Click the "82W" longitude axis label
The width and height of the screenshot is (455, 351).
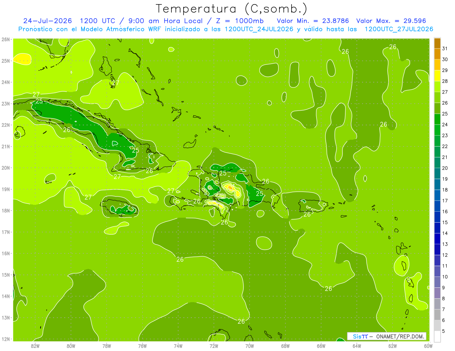point(35,345)
